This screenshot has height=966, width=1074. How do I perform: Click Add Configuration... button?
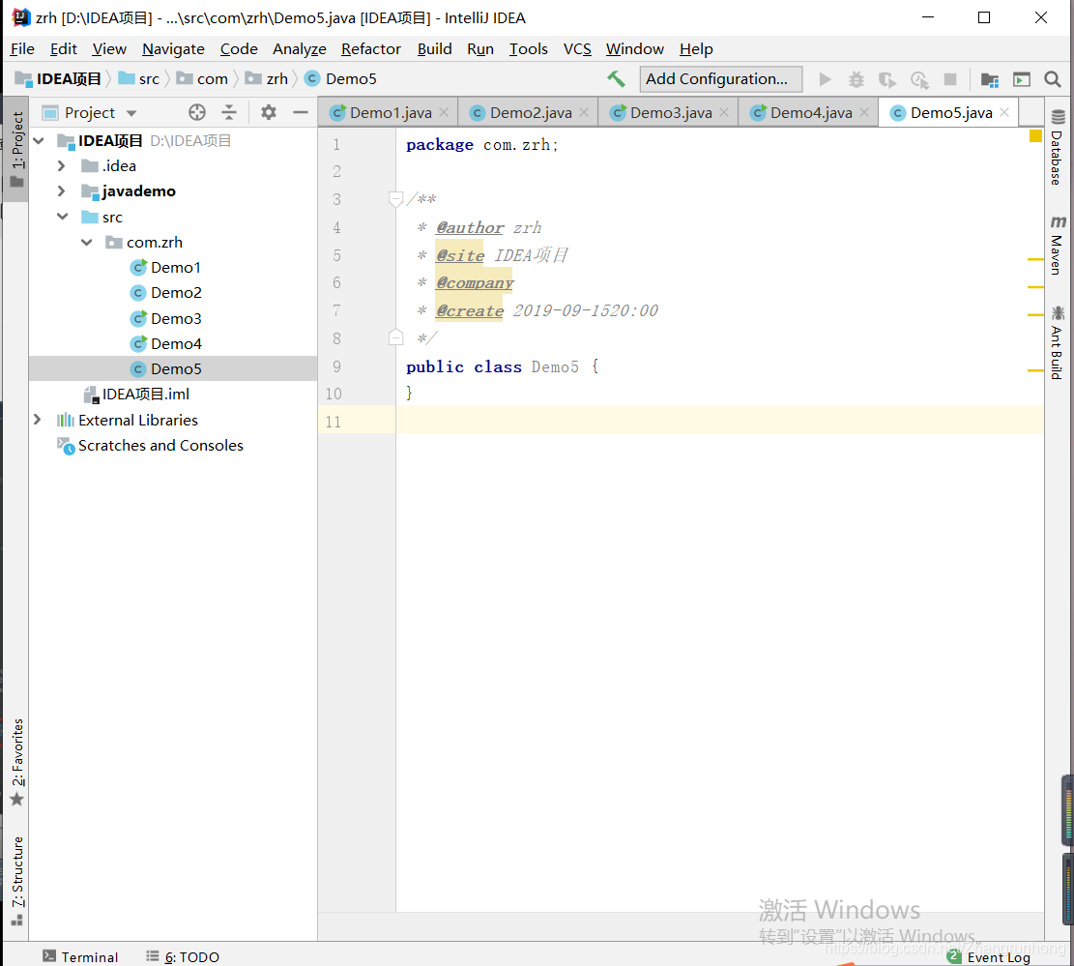(720, 79)
